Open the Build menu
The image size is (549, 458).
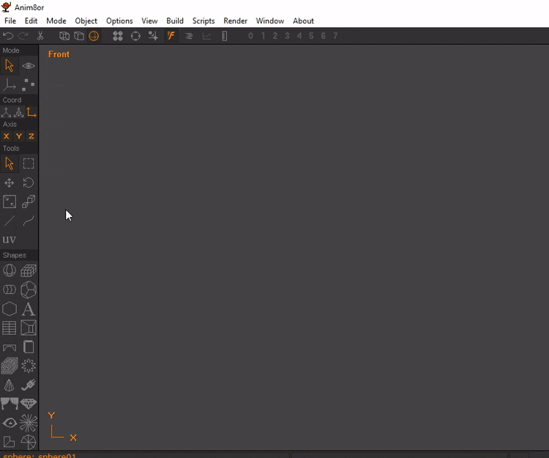[175, 21]
